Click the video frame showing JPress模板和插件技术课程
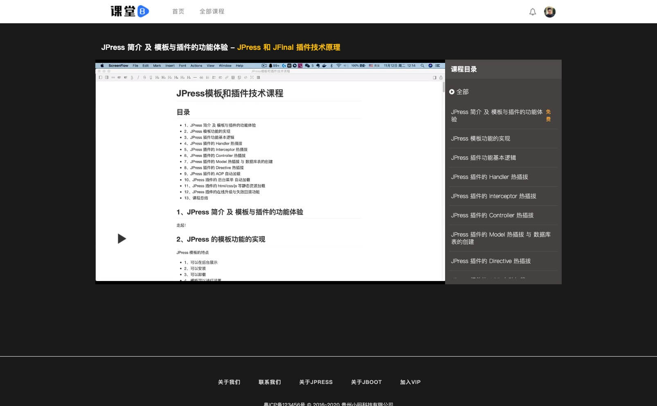The height and width of the screenshot is (406, 657). click(270, 172)
